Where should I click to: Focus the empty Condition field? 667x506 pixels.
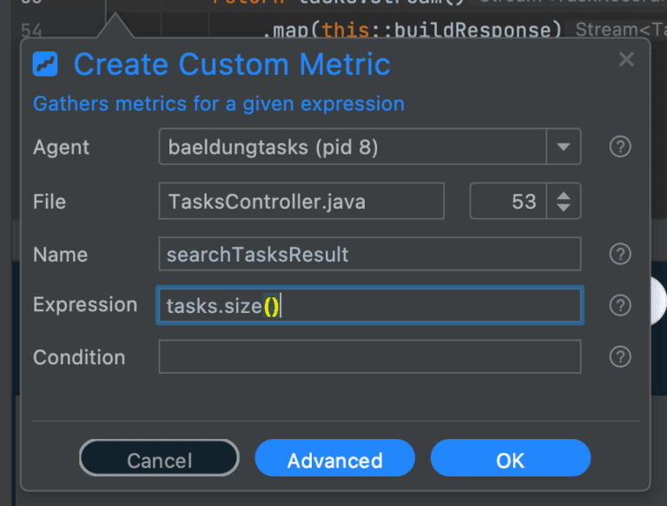point(369,356)
